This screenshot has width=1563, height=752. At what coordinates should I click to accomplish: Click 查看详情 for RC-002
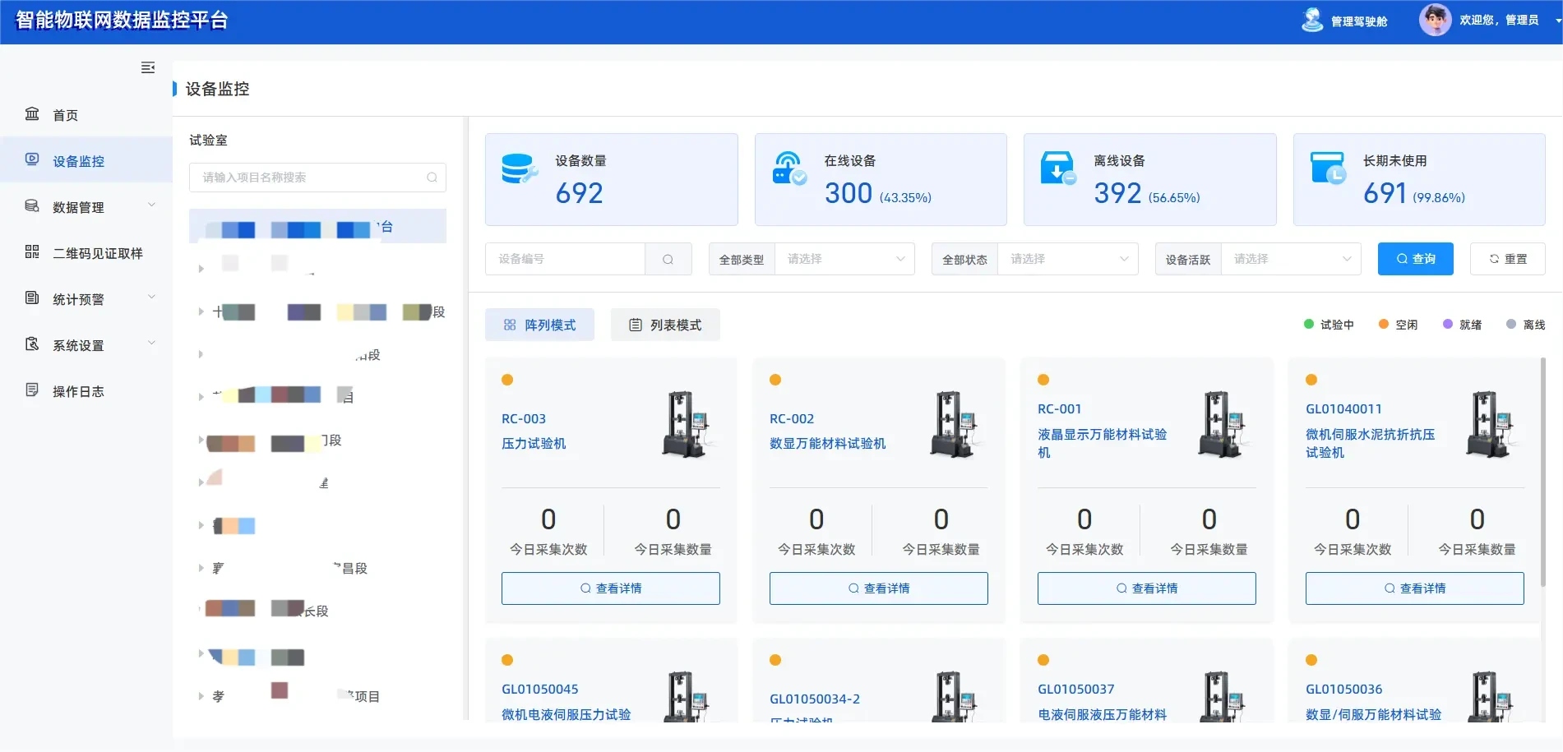[x=879, y=588]
